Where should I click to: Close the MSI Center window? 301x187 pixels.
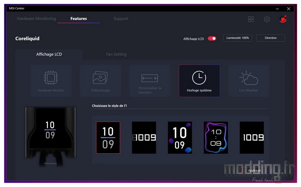(x=289, y=9)
